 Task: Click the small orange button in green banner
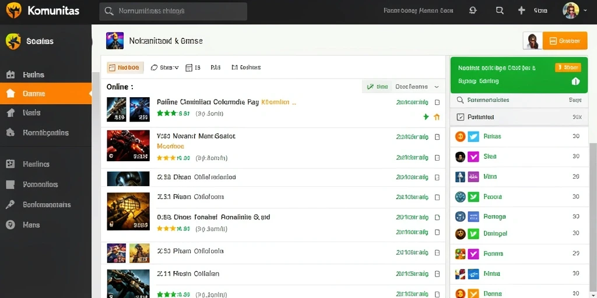click(568, 68)
